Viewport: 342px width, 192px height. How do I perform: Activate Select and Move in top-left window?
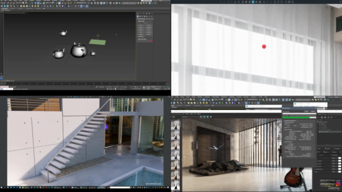point(35,3)
